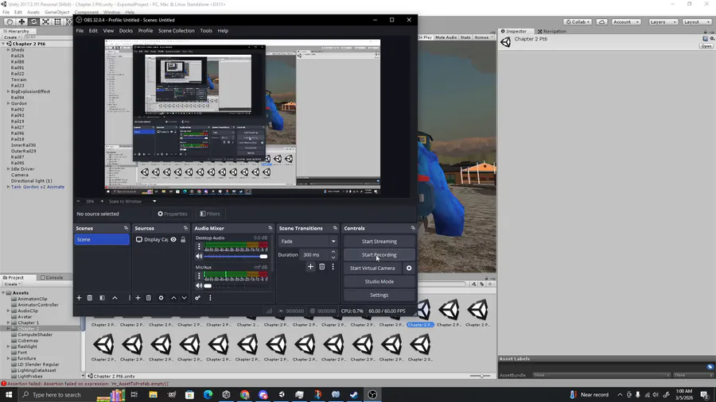Open Virtual Camera settings gear
Viewport: 716px width, 402px height.
click(409, 268)
